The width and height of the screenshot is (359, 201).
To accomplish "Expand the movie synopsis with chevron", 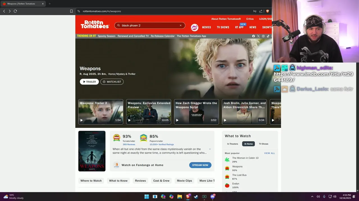I will coord(210,149).
